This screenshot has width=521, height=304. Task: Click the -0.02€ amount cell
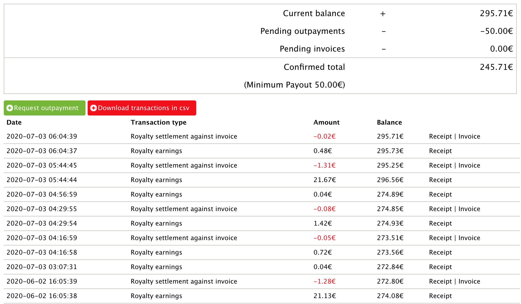pos(324,136)
